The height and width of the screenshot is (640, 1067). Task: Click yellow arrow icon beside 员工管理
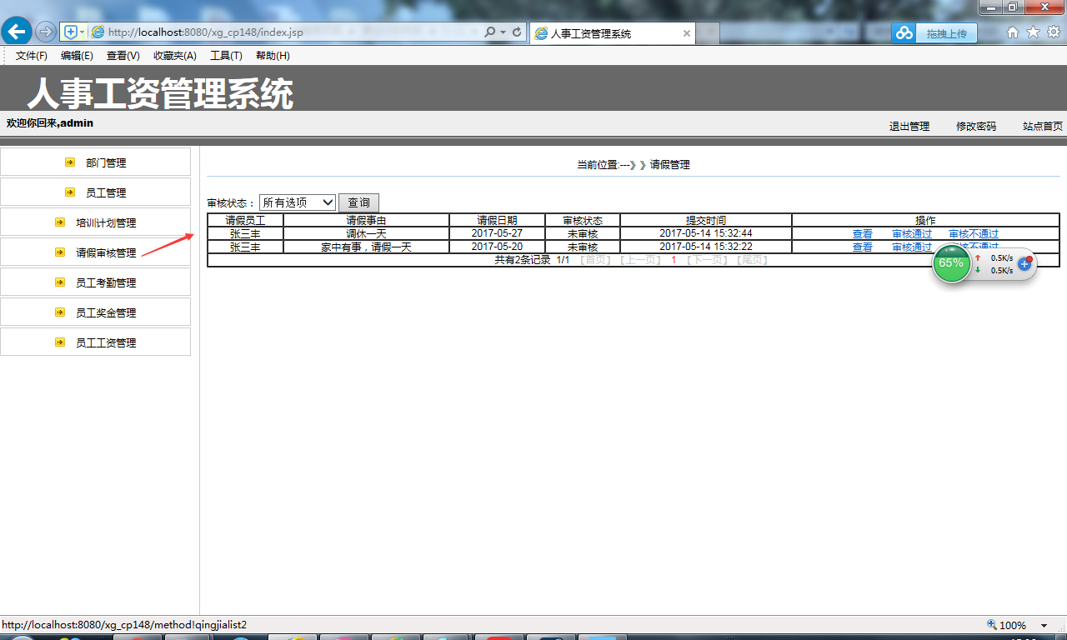[x=70, y=192]
